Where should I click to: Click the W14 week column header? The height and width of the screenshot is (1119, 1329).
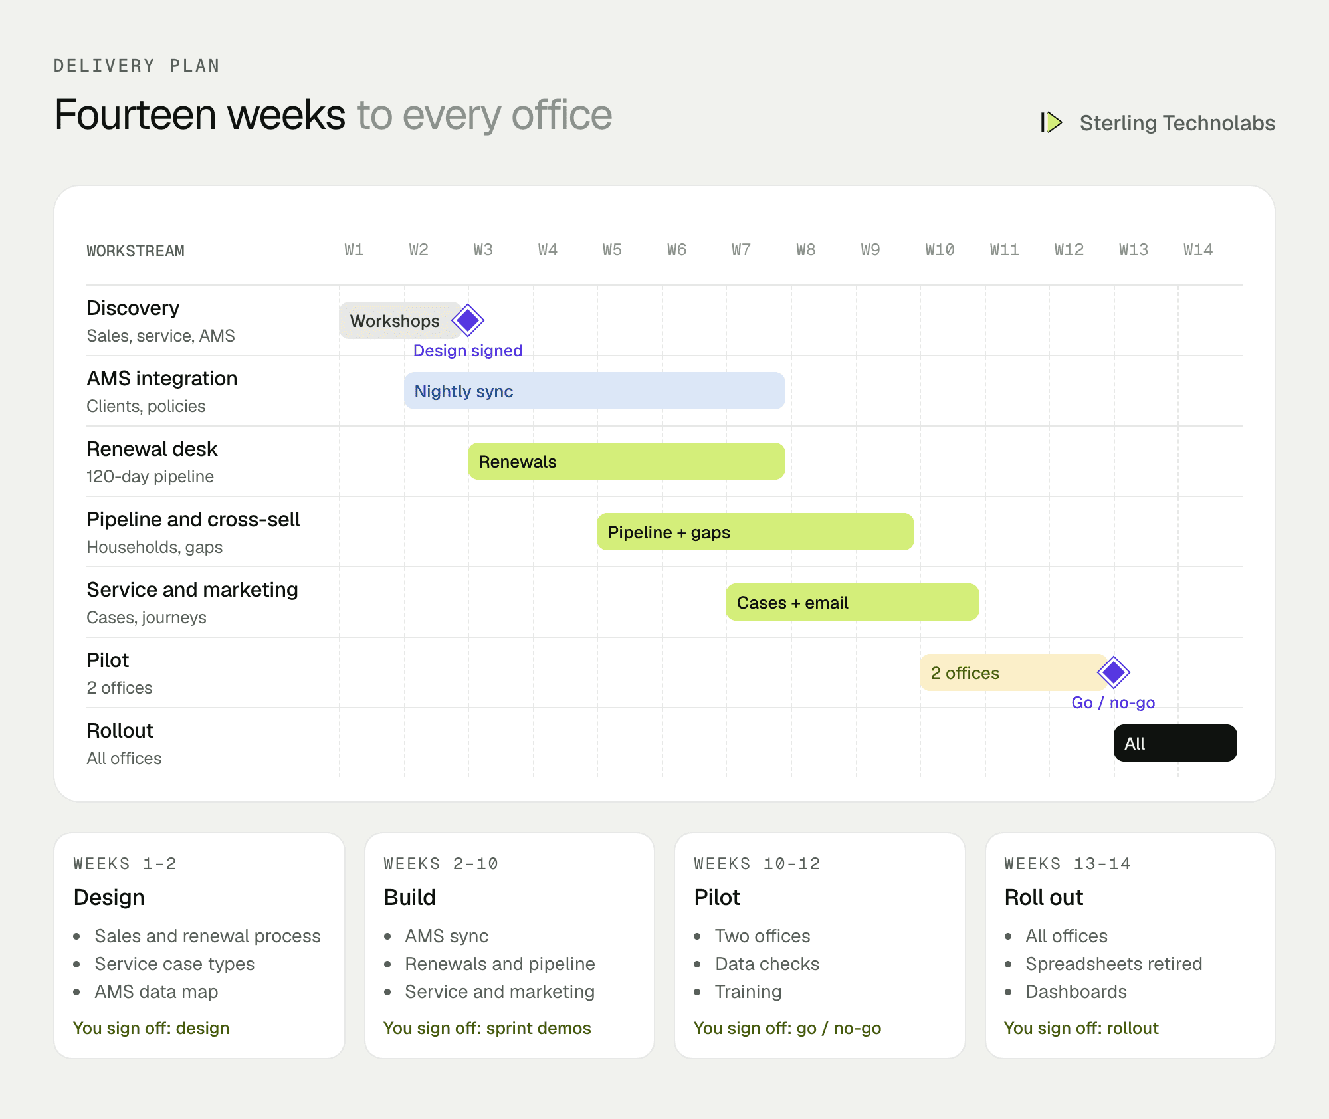pyautogui.click(x=1197, y=250)
